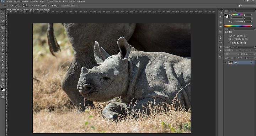
Task: Add a Curves adjustment layer
Action: tap(238, 36)
